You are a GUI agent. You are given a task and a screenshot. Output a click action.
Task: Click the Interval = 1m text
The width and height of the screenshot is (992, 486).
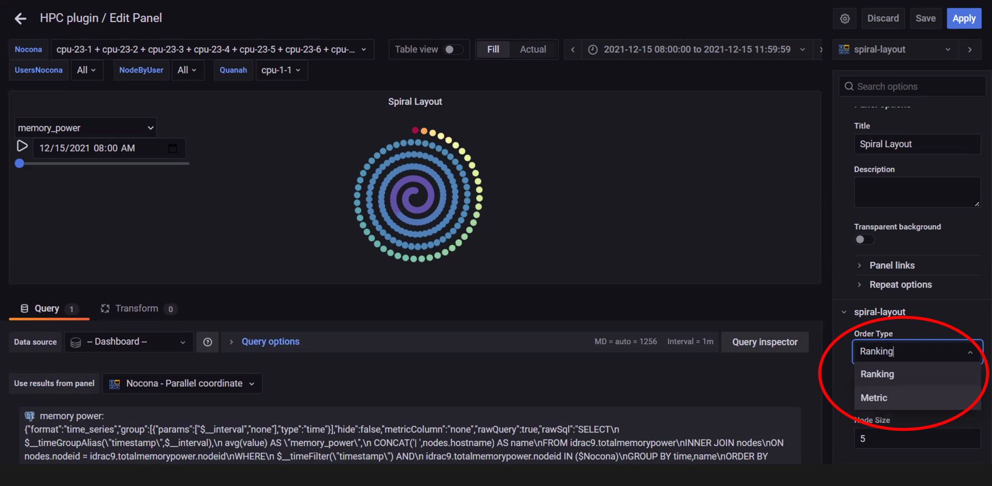coord(690,342)
